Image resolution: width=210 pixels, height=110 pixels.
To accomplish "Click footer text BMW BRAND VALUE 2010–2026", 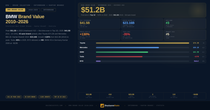I will pyautogui.click(x=81, y=106).
